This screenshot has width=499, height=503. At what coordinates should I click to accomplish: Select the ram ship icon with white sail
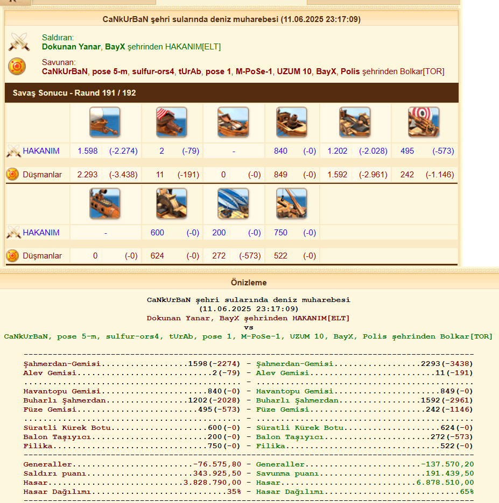(105, 122)
